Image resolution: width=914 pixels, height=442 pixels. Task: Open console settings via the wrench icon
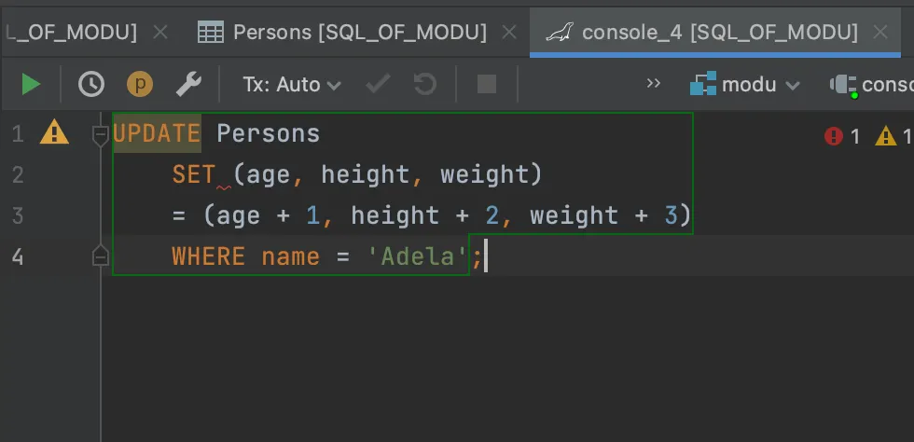[188, 85]
